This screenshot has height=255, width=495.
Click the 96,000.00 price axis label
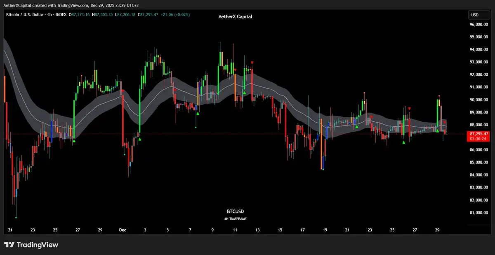pos(479,24)
